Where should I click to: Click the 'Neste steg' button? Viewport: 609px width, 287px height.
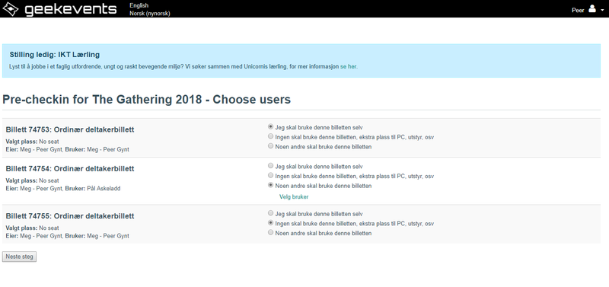click(x=20, y=257)
